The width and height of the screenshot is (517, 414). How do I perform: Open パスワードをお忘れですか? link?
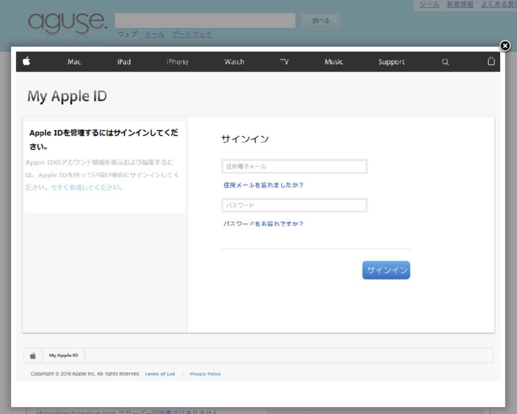point(263,224)
